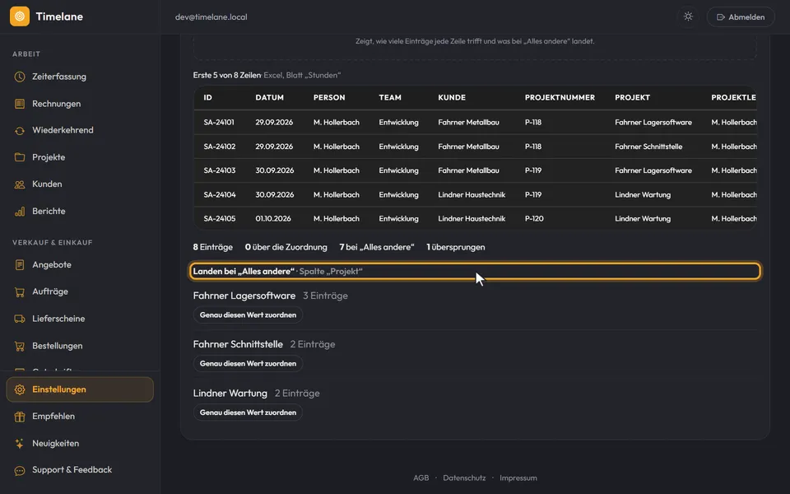The height and width of the screenshot is (494, 790).
Task: Assign exact value for Fahrner Schnittstelle
Action: click(248, 363)
